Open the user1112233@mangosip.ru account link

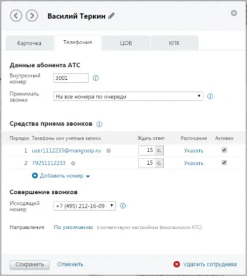point(66,151)
